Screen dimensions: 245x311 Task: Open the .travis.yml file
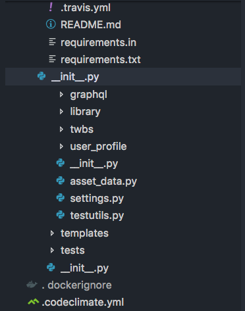point(86,8)
